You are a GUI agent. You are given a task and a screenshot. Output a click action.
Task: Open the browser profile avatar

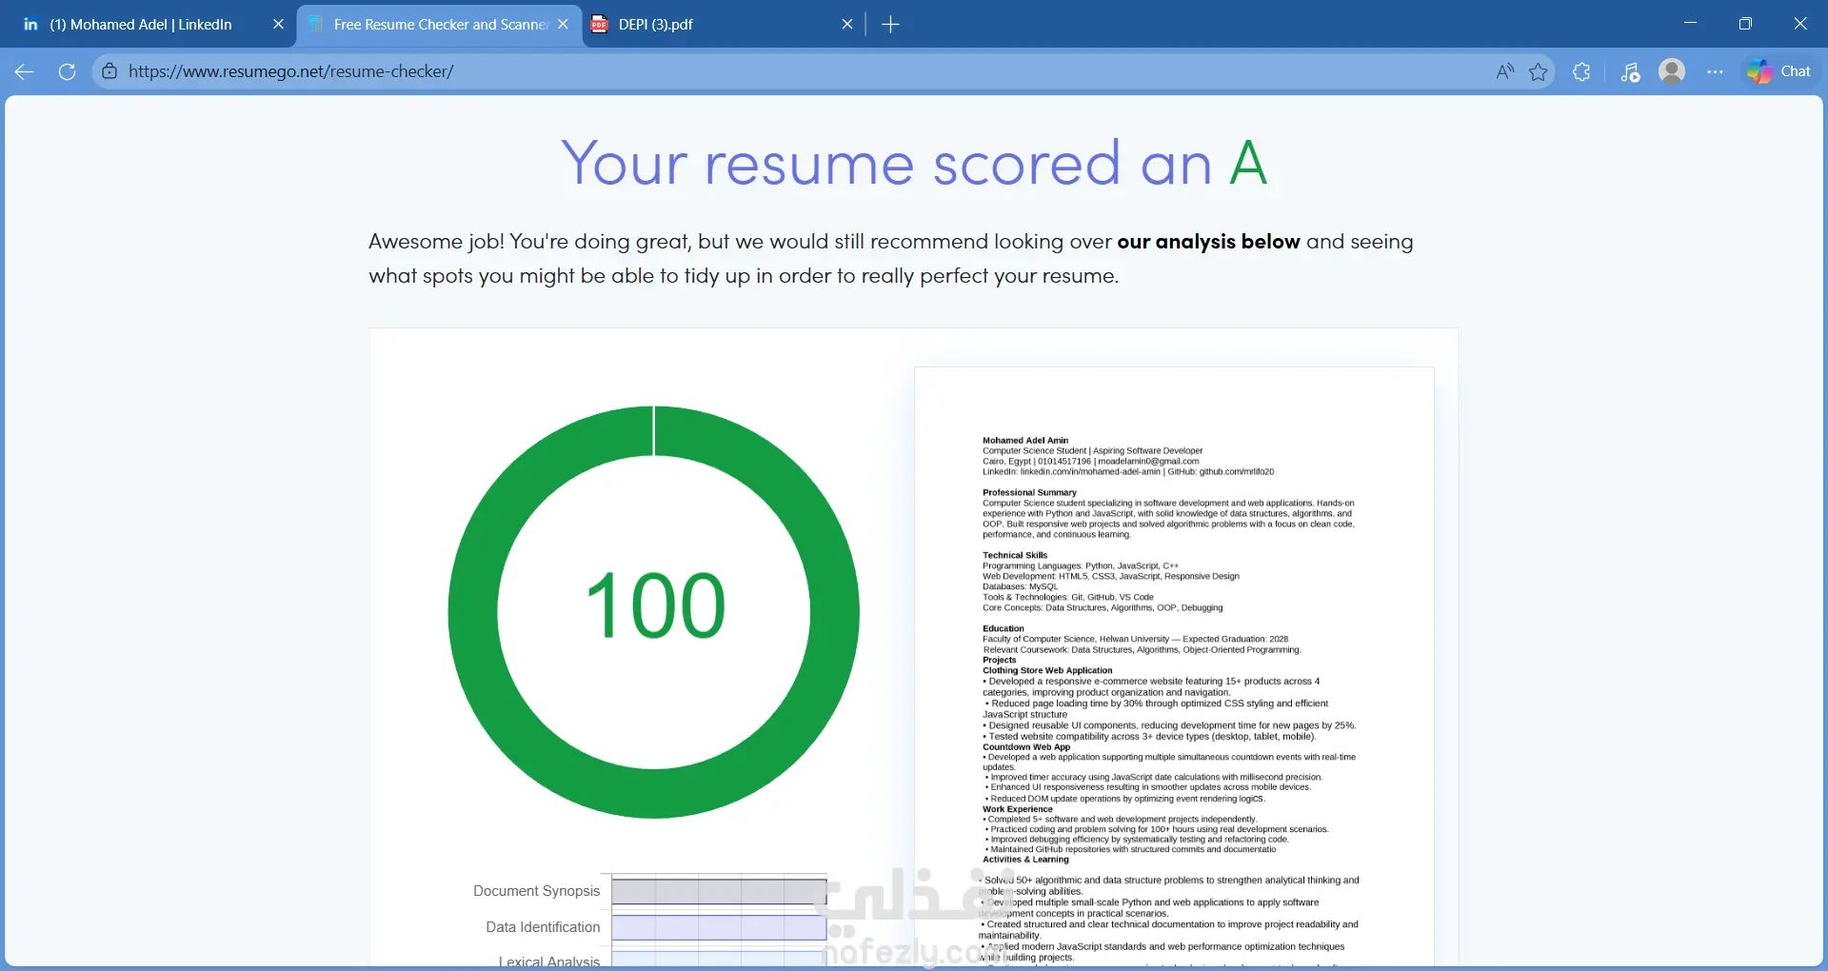pos(1672,71)
